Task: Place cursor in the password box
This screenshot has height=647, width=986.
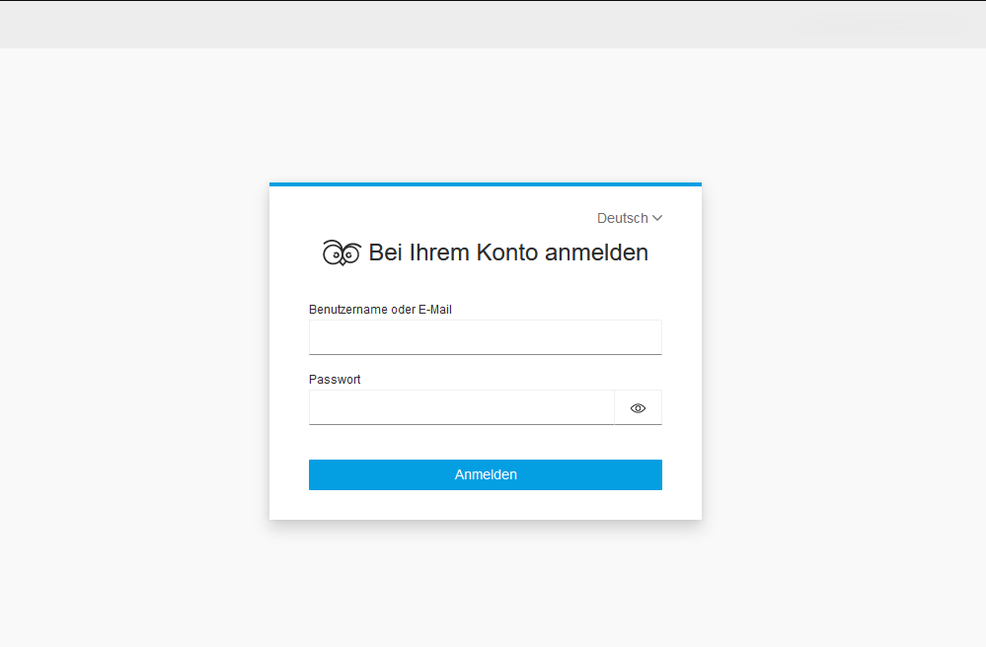Action: click(461, 407)
